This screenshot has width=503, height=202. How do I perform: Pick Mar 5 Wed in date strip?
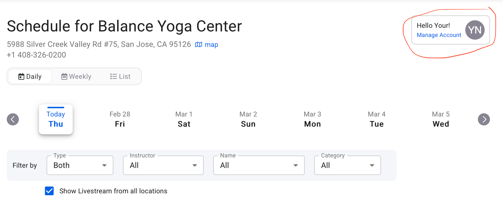(x=441, y=119)
